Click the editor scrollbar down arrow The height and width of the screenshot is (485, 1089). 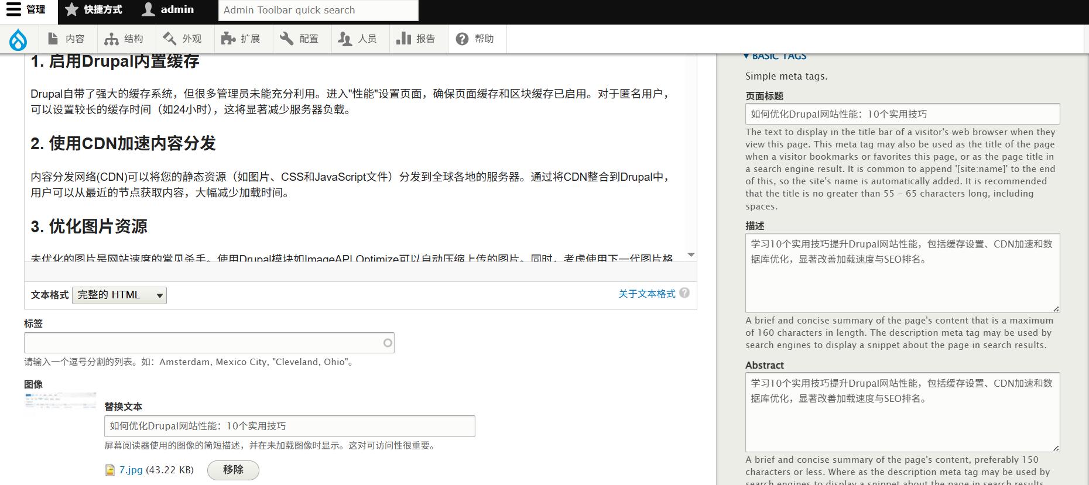(691, 255)
